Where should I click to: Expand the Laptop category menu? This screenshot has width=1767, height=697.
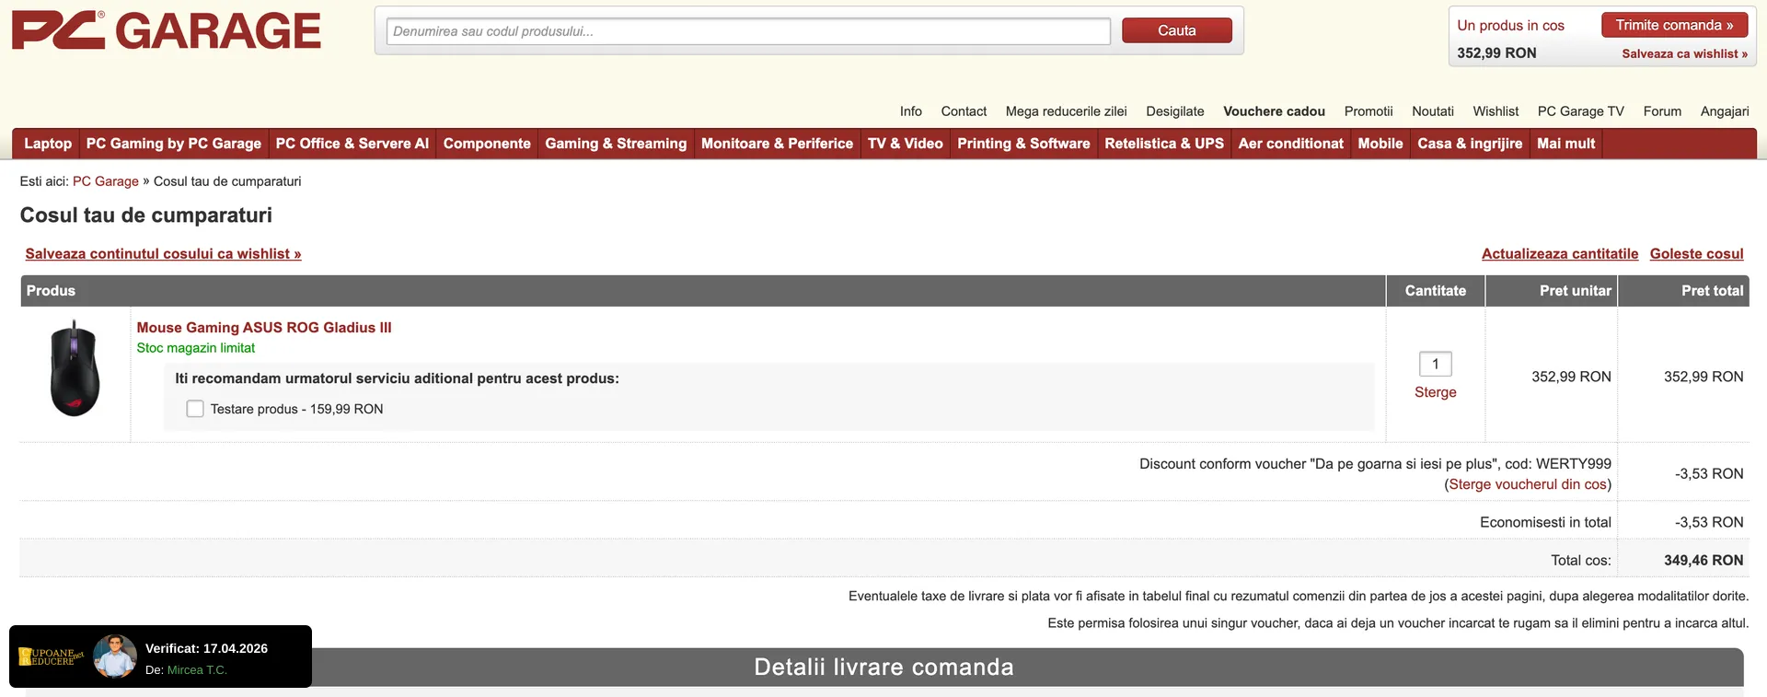(x=48, y=144)
